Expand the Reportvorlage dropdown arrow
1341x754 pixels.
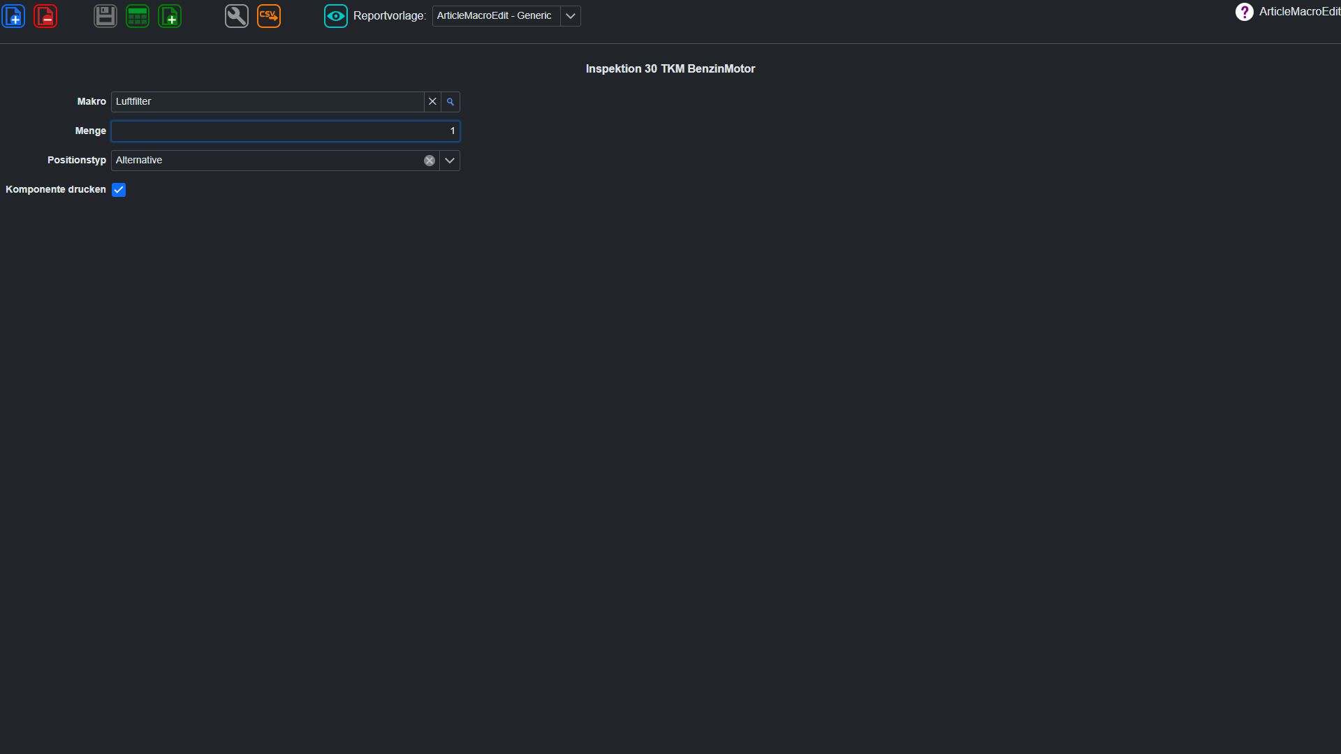click(x=571, y=16)
